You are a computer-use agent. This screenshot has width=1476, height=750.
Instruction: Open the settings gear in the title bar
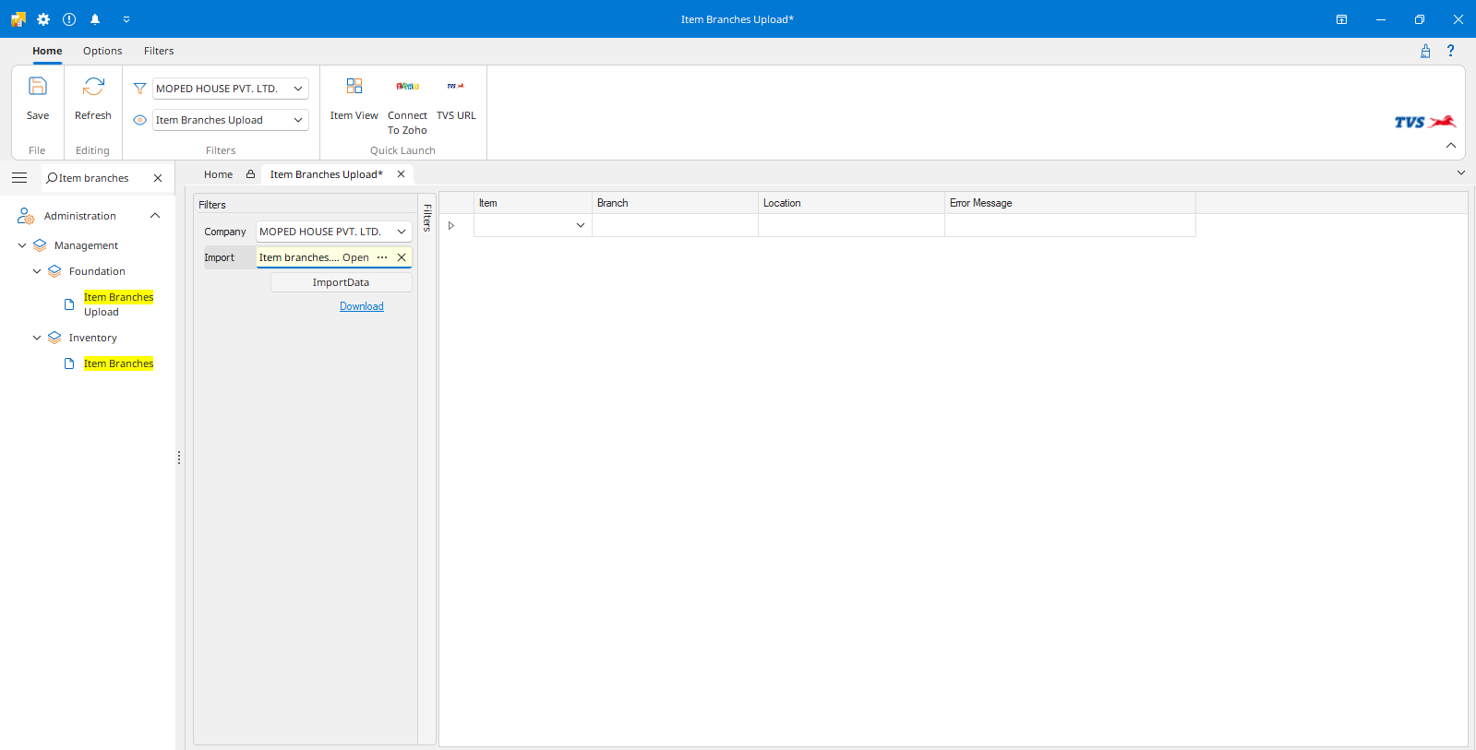[43, 19]
